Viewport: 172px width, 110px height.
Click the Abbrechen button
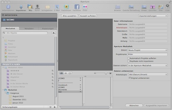tap(134, 106)
